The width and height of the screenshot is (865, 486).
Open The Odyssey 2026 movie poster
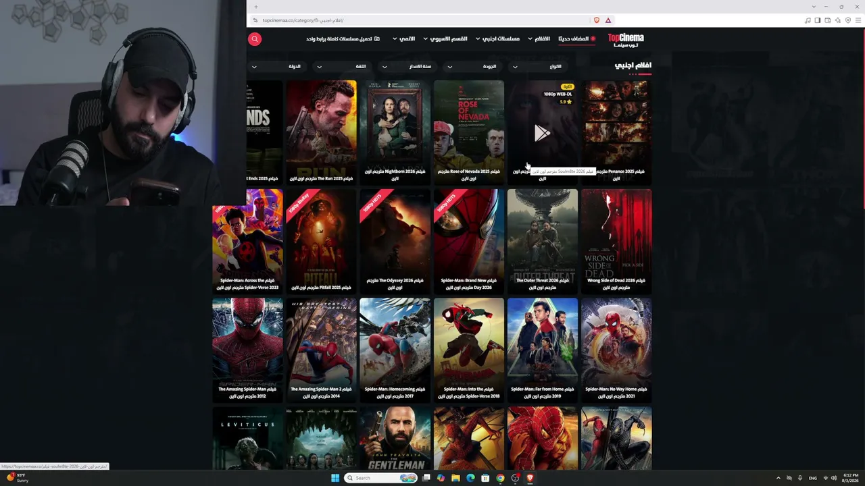point(395,241)
